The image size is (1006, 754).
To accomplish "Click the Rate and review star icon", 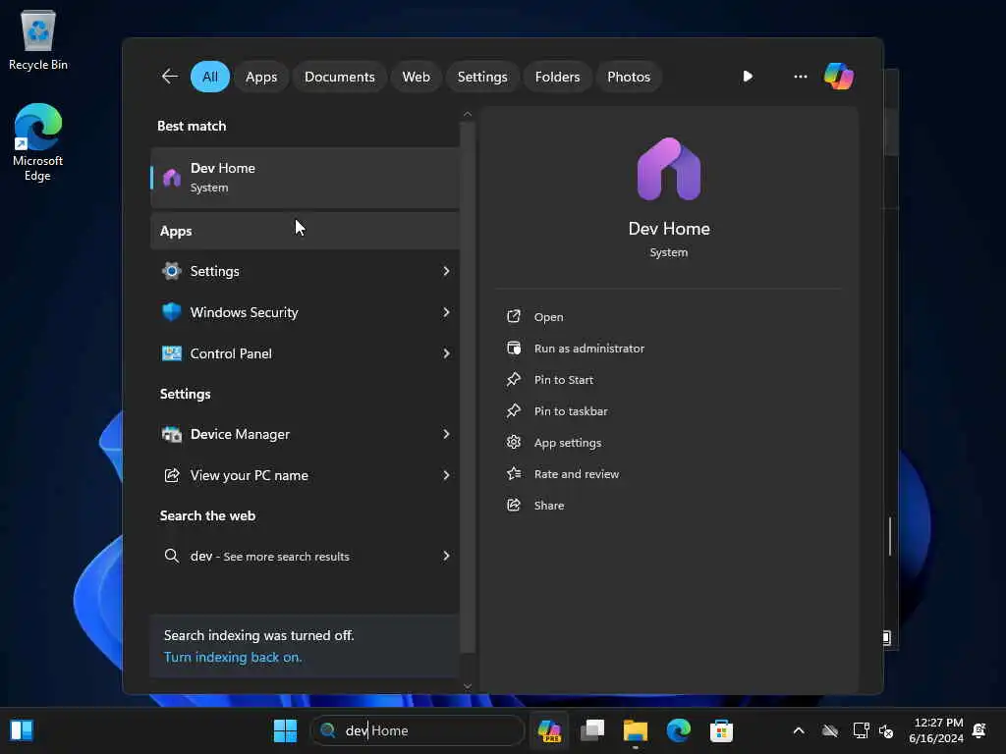I will [x=513, y=473].
